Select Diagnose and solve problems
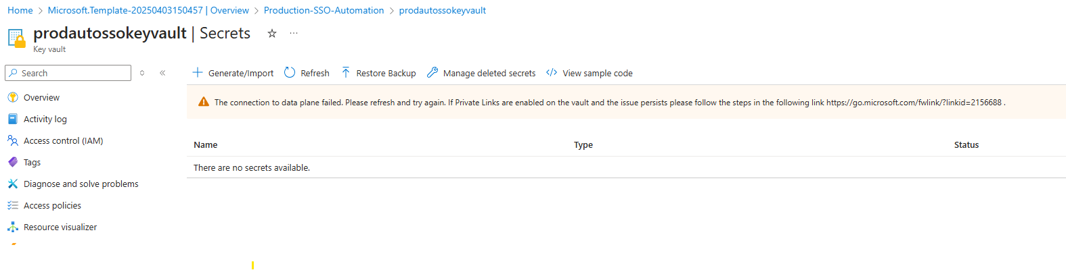The width and height of the screenshot is (1066, 270). 81,184
